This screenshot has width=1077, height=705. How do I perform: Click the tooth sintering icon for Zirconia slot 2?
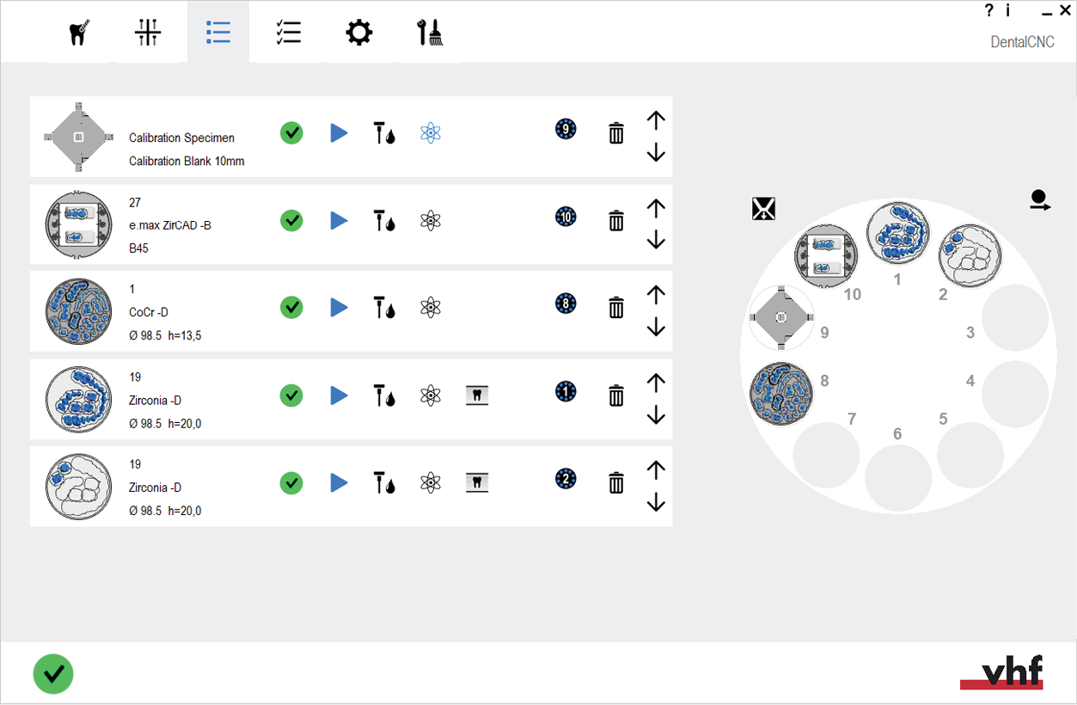[476, 482]
